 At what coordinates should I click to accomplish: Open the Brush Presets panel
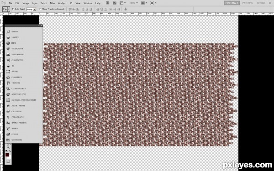tap(16, 123)
